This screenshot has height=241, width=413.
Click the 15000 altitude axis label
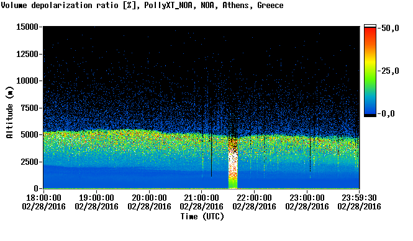point(27,27)
